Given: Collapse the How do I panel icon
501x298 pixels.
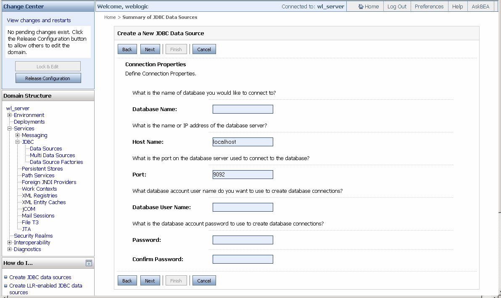Looking at the screenshot, I should click(x=89, y=263).
